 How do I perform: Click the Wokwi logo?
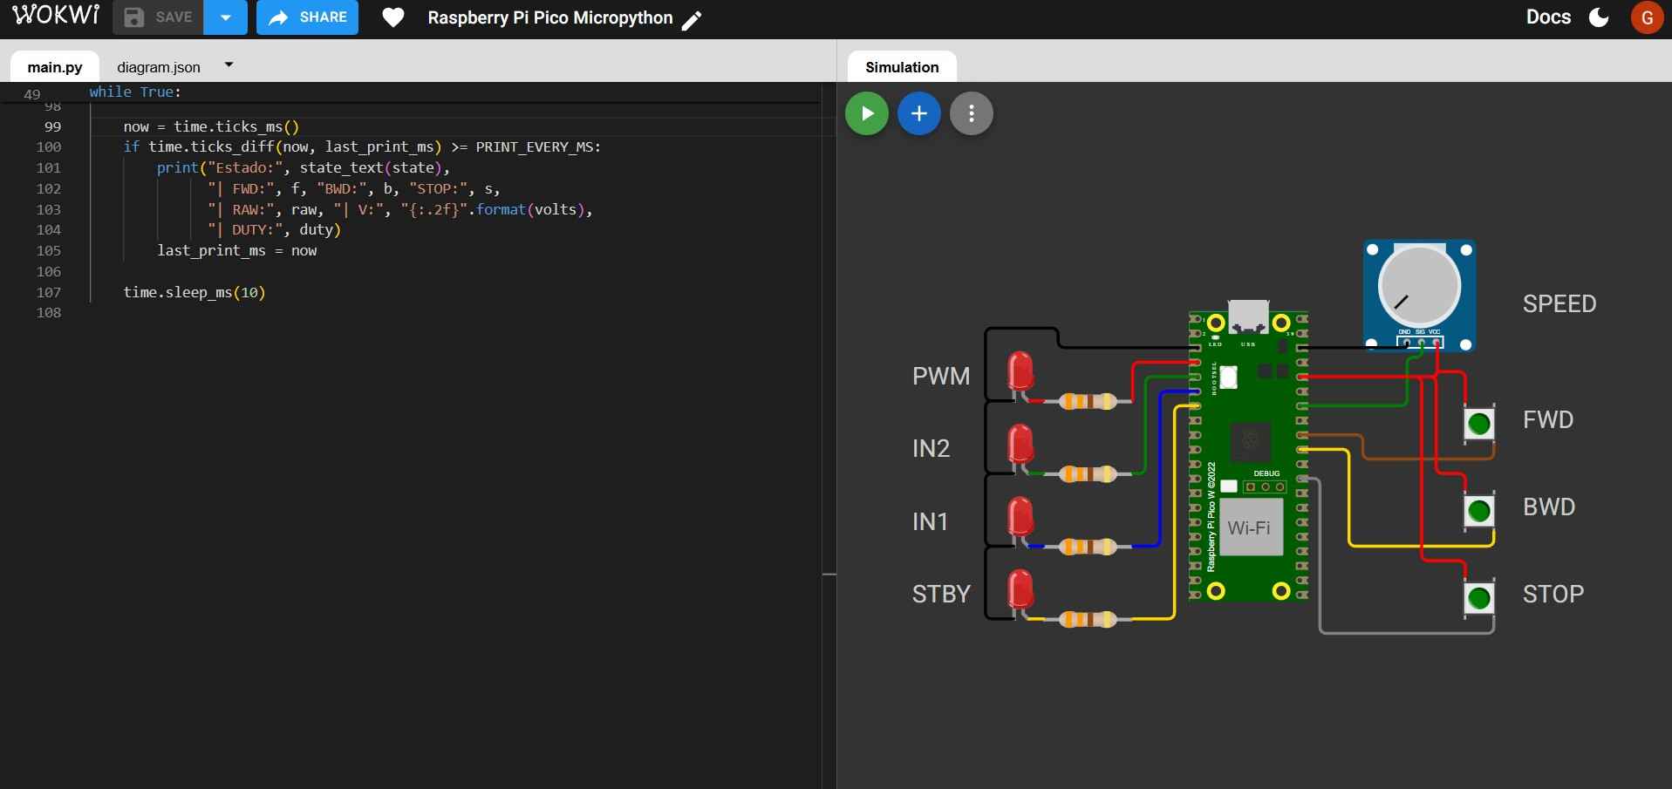[56, 16]
